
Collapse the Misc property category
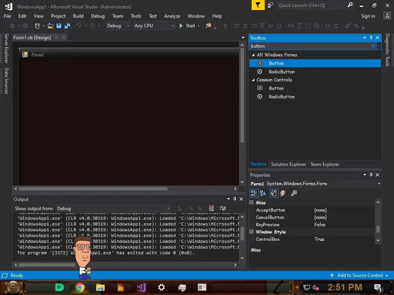252,202
